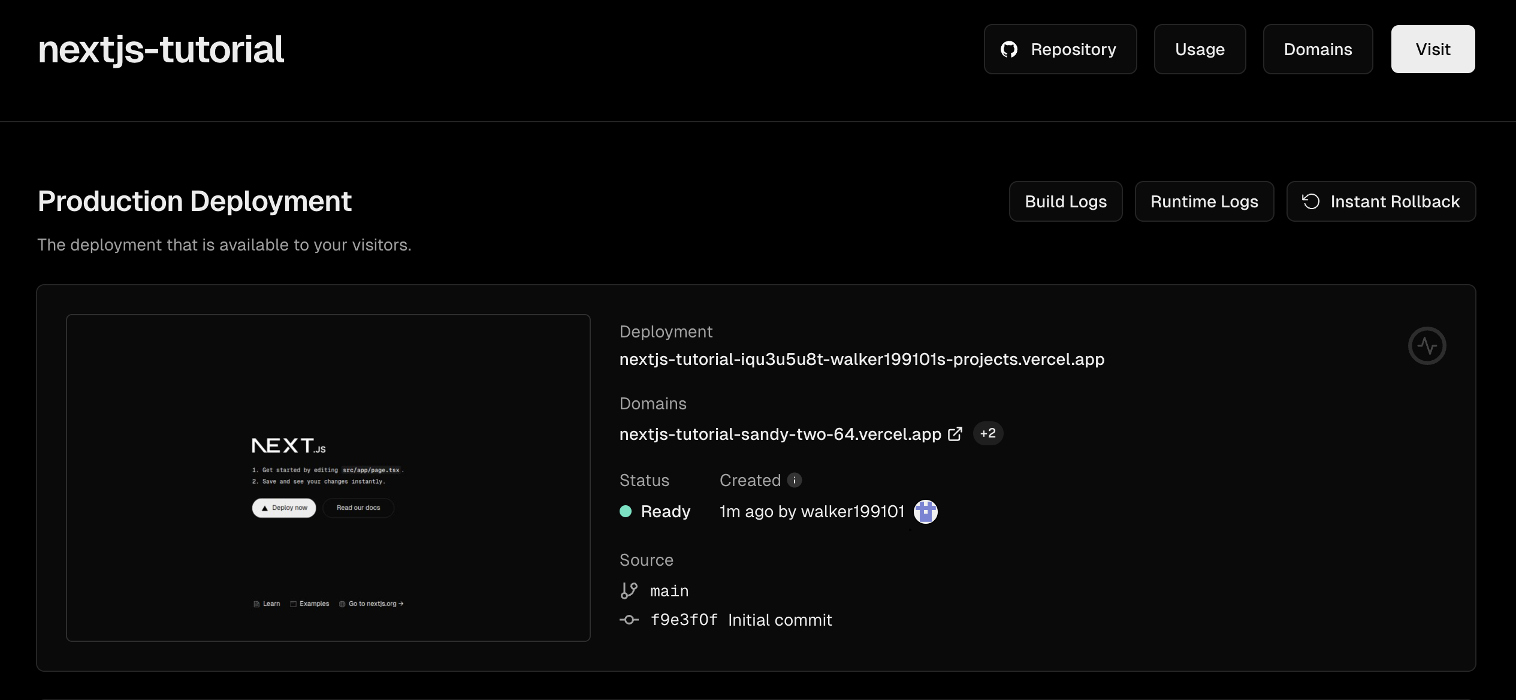Open the GitHub Repository button
The image size is (1516, 700).
click(x=1060, y=49)
